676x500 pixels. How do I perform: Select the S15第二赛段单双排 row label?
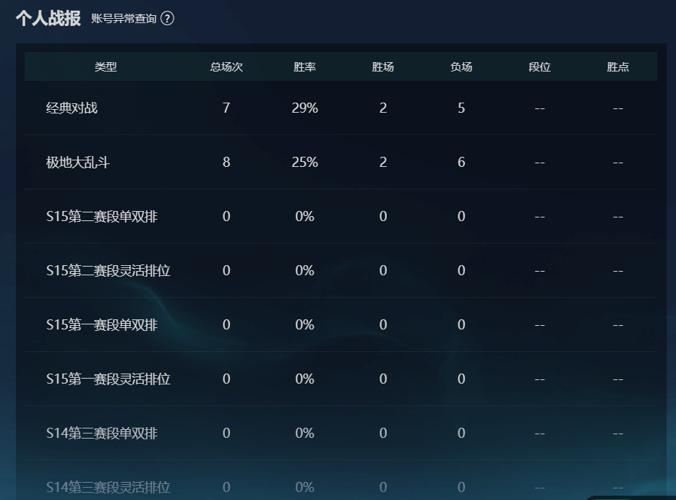tap(102, 216)
